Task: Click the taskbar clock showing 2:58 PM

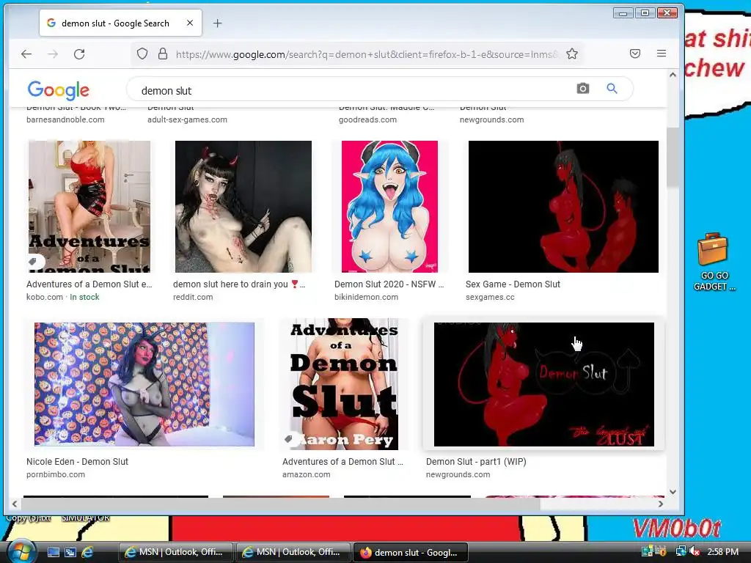Action: pyautogui.click(x=722, y=552)
